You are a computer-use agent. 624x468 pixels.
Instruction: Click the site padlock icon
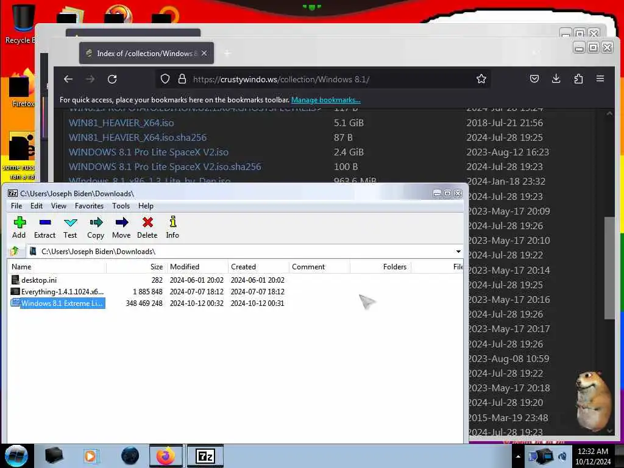(x=182, y=79)
